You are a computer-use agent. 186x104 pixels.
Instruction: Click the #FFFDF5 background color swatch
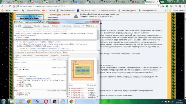[x=29, y=76]
